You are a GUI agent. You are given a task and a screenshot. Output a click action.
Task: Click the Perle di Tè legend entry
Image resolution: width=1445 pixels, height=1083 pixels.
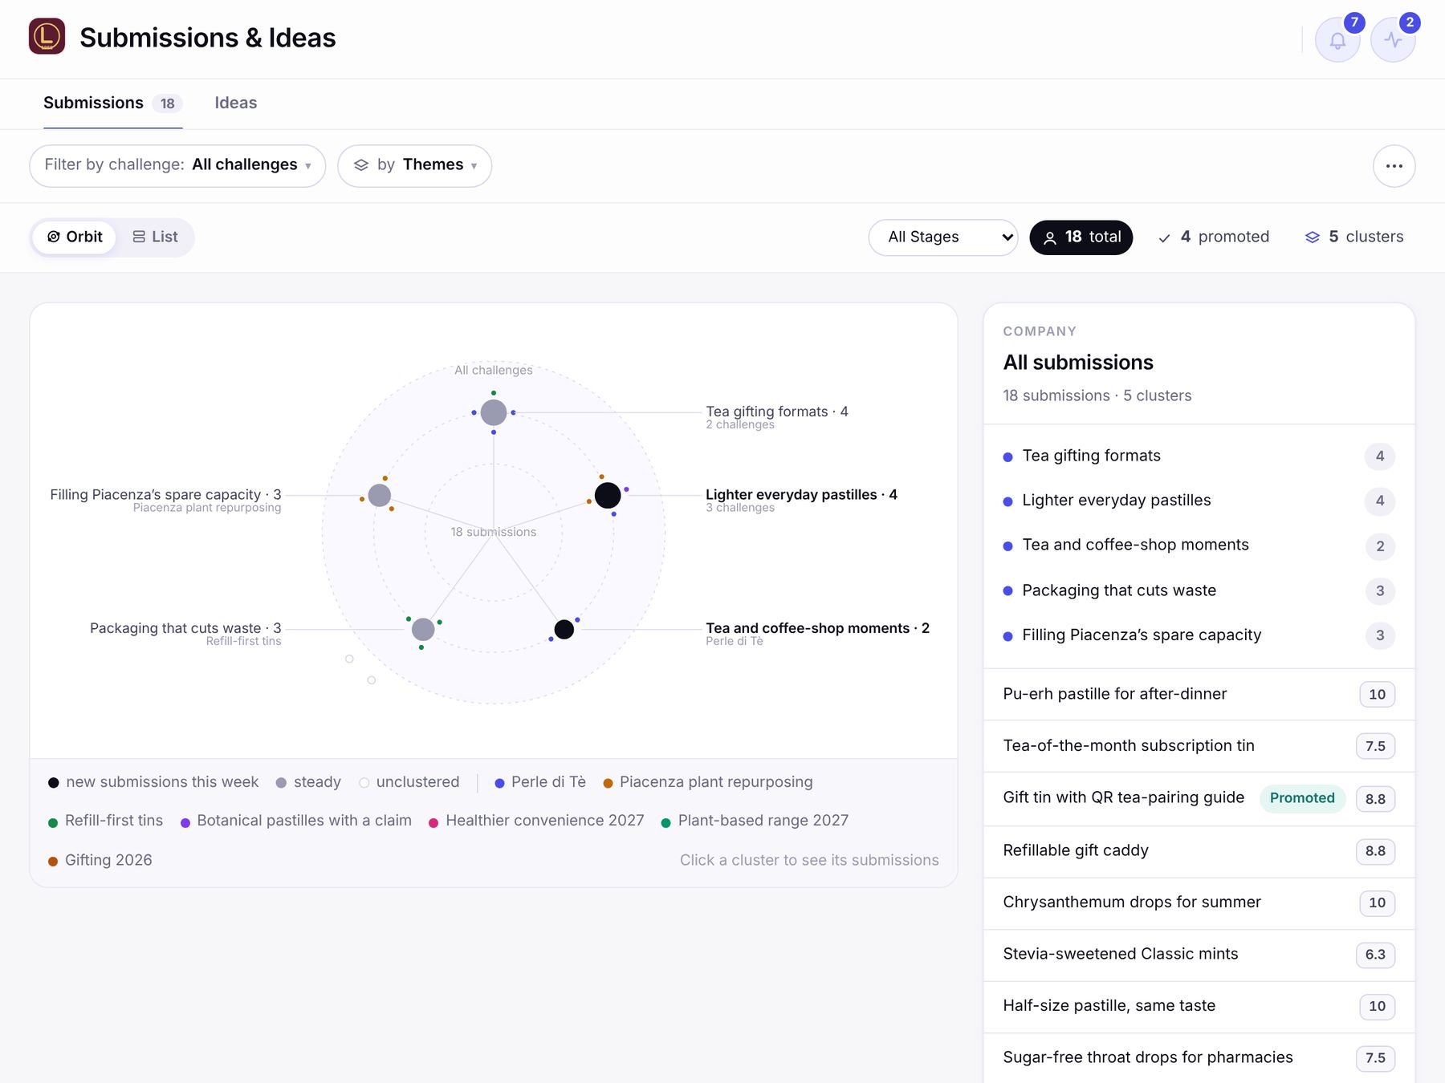[540, 782]
